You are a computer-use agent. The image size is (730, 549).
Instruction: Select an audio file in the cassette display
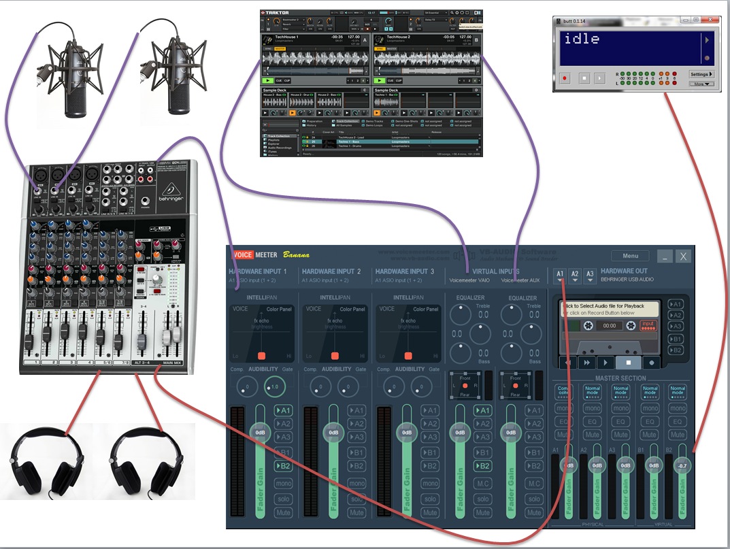click(610, 309)
